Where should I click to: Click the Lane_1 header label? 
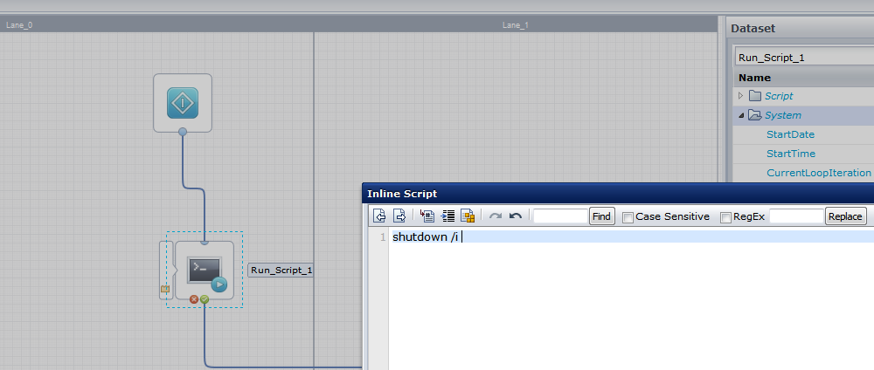click(516, 25)
